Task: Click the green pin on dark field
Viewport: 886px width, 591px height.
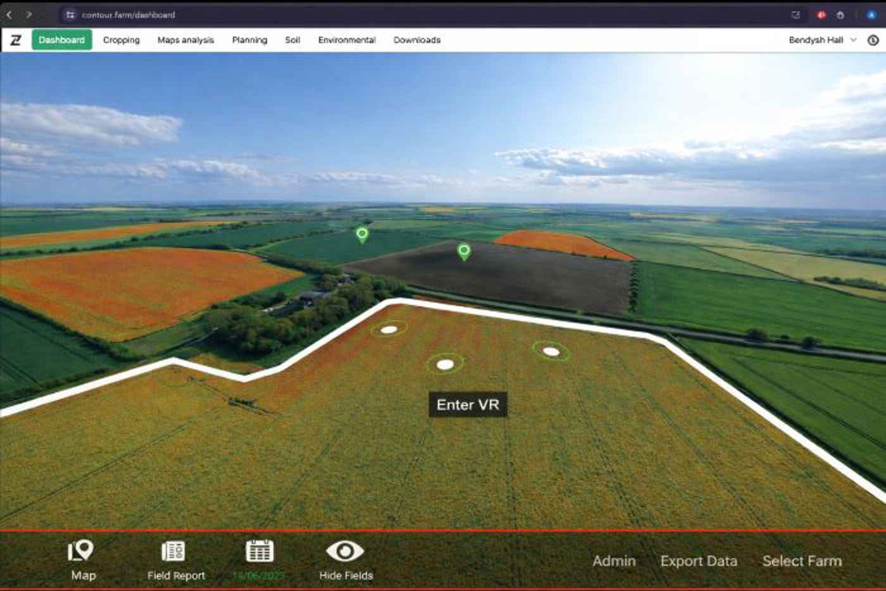Action: tap(464, 252)
